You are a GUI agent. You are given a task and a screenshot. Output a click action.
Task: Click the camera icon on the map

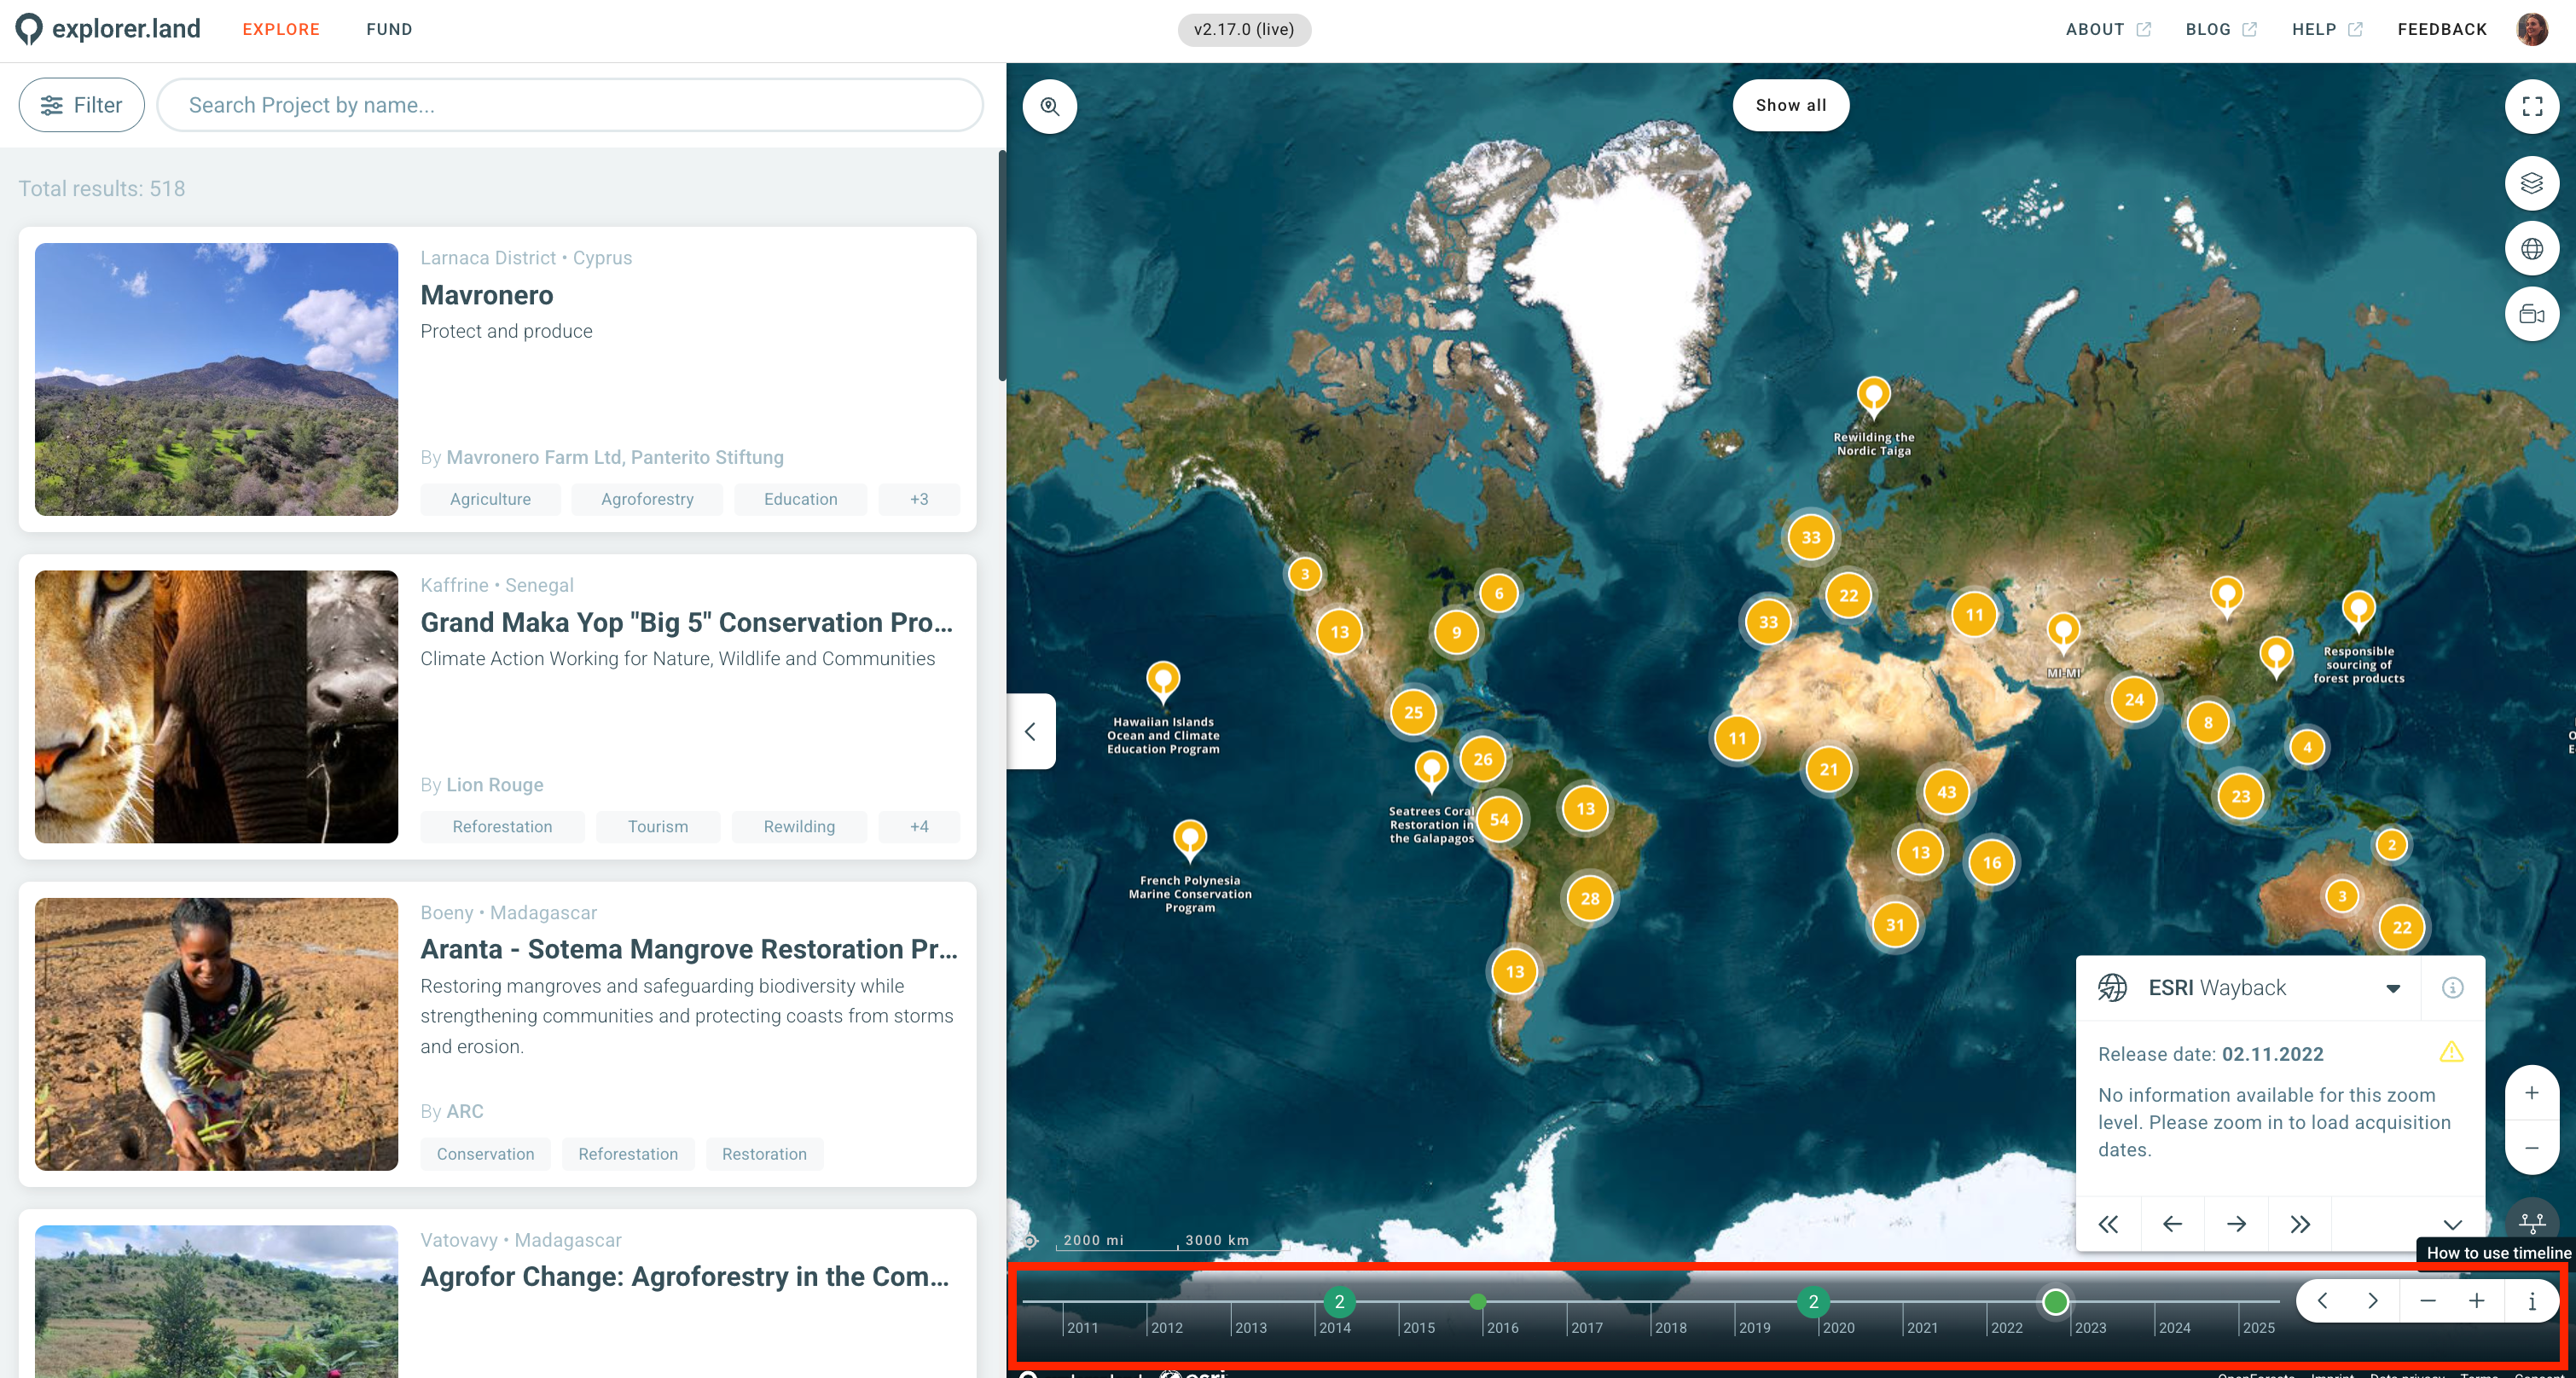(x=2531, y=315)
